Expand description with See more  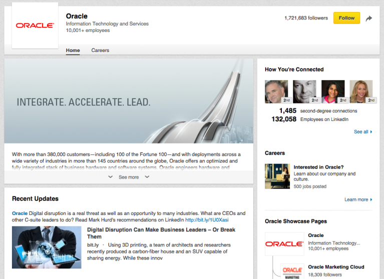point(129,177)
